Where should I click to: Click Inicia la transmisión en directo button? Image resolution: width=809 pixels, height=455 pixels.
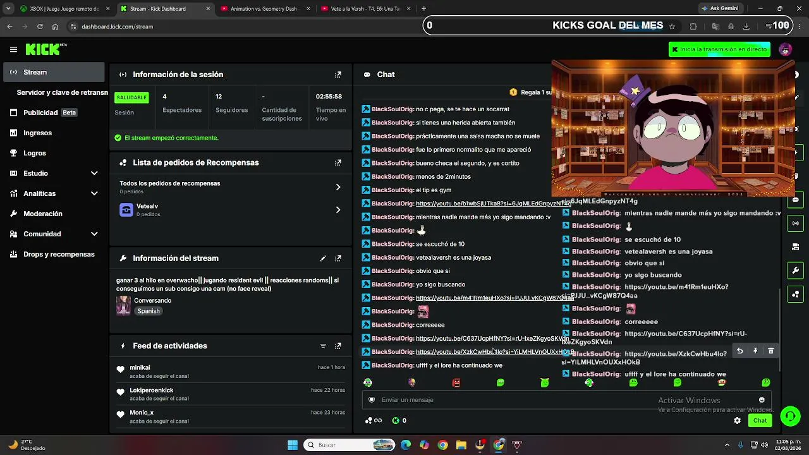point(719,49)
